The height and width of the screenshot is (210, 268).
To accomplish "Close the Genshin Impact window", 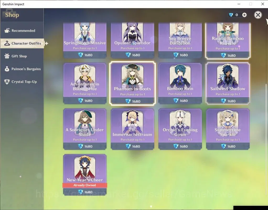I will (x=263, y=4).
